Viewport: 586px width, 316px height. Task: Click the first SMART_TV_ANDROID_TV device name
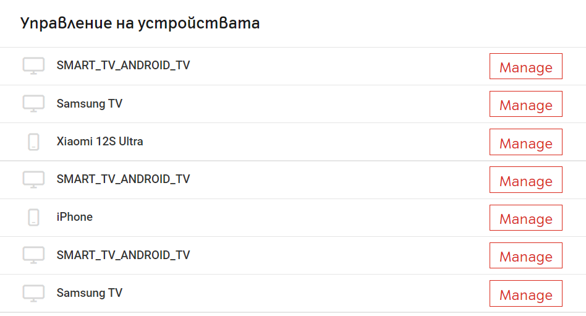click(124, 66)
